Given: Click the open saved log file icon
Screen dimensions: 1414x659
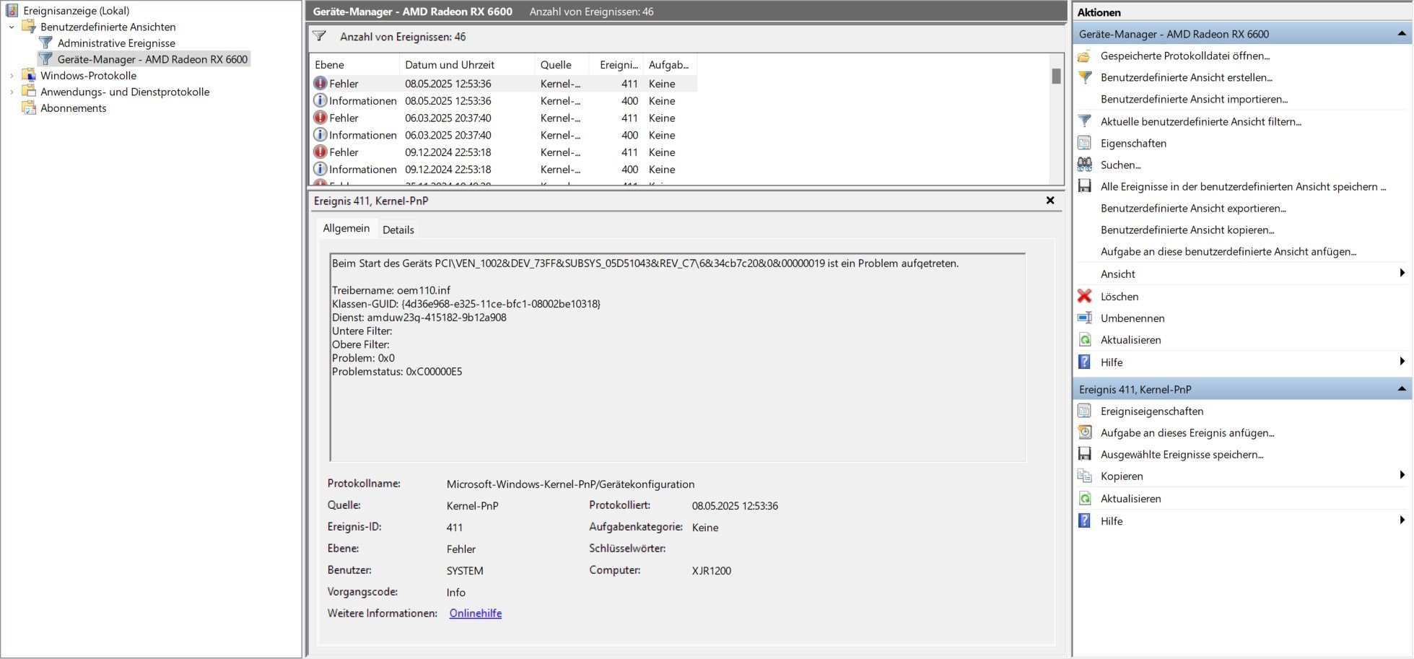Looking at the screenshot, I should (1084, 56).
